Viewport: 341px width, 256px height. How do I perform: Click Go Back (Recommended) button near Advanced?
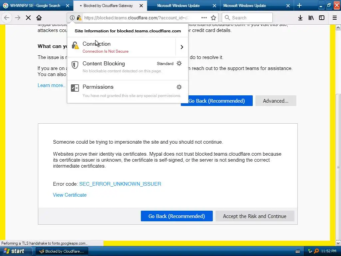[216, 101]
